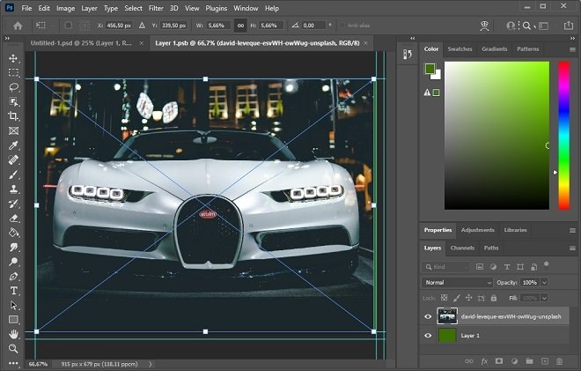Screen dimensions: 581x371
Task: Select the Pen tool
Action: [x=13, y=277]
